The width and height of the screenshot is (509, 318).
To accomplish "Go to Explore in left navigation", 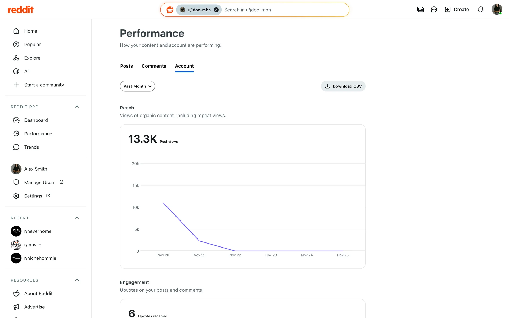I will [32, 58].
